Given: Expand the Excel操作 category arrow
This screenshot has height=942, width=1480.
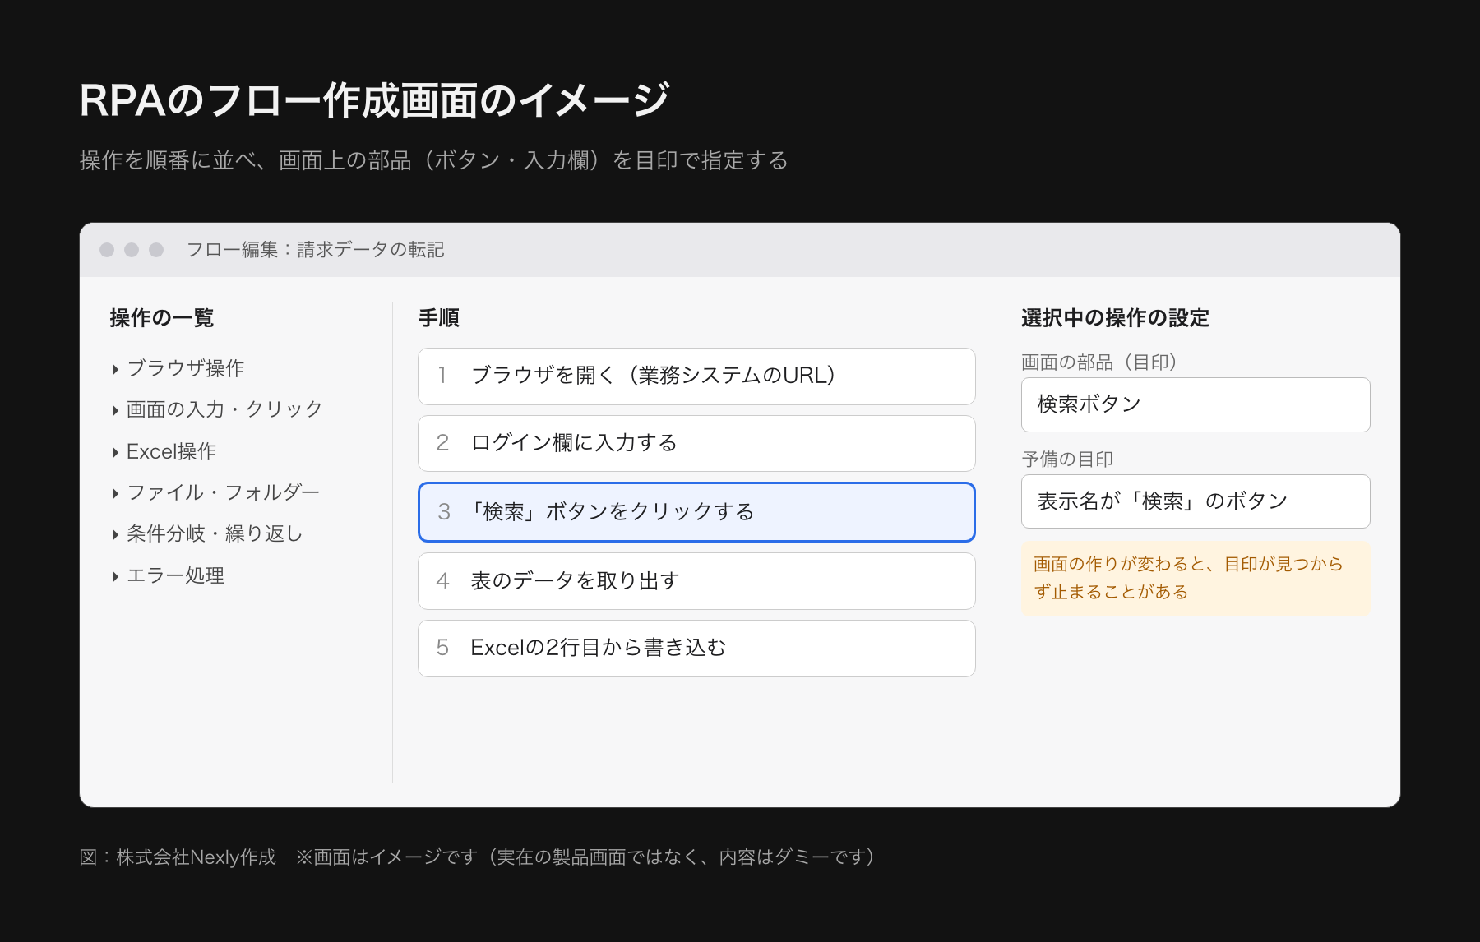Looking at the screenshot, I should tap(115, 453).
